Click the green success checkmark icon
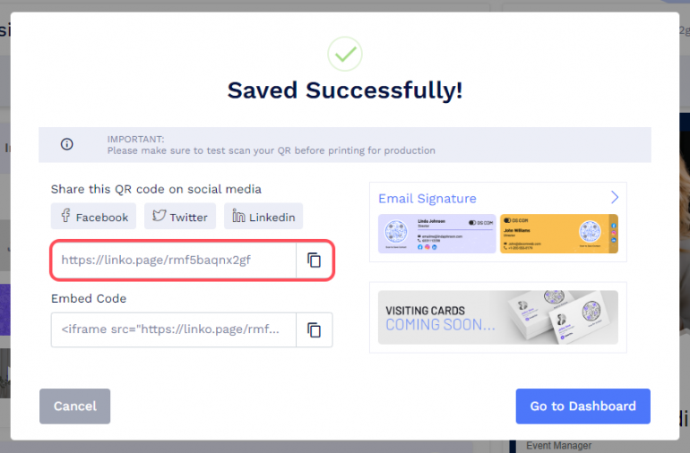This screenshot has width=690, height=453. [x=344, y=54]
